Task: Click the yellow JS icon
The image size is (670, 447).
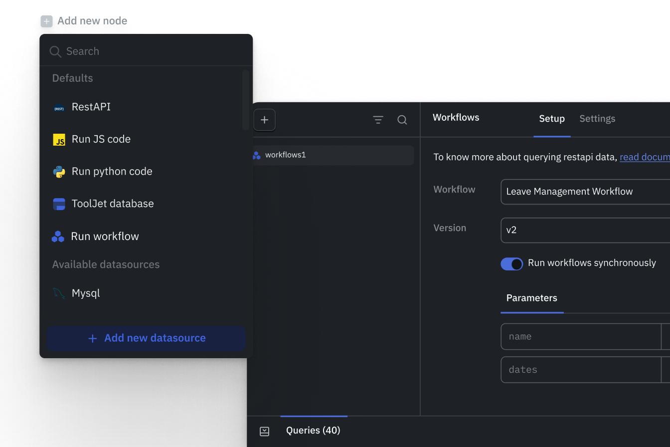Action: click(59, 140)
